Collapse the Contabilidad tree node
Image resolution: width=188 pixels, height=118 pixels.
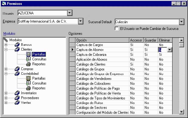[6, 74]
